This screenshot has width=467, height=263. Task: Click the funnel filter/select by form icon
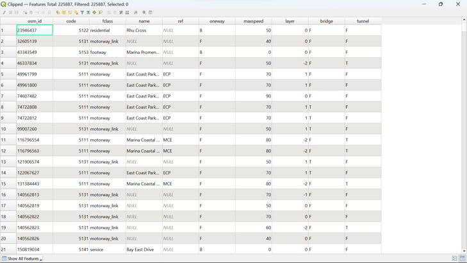[x=82, y=12]
